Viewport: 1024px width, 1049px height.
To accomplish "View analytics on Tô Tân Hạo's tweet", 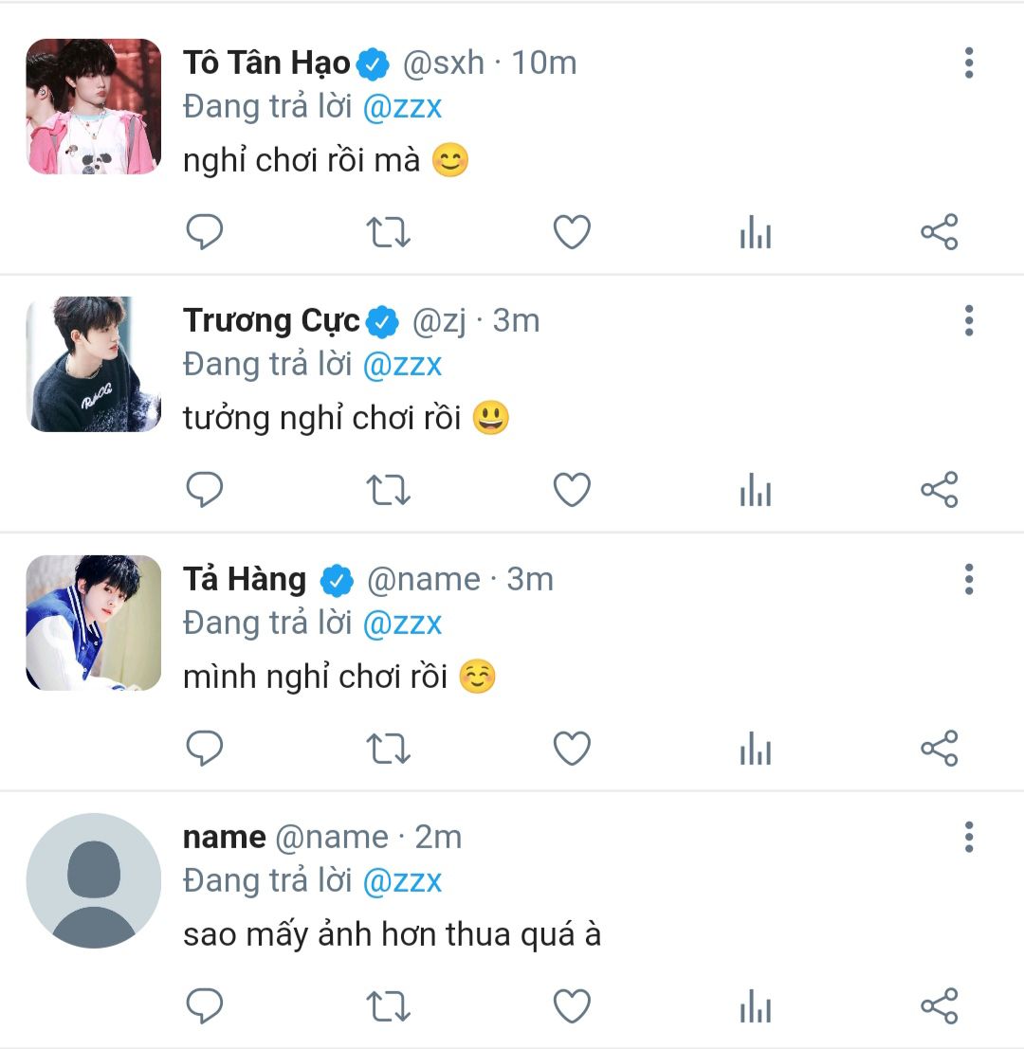I will click(756, 232).
